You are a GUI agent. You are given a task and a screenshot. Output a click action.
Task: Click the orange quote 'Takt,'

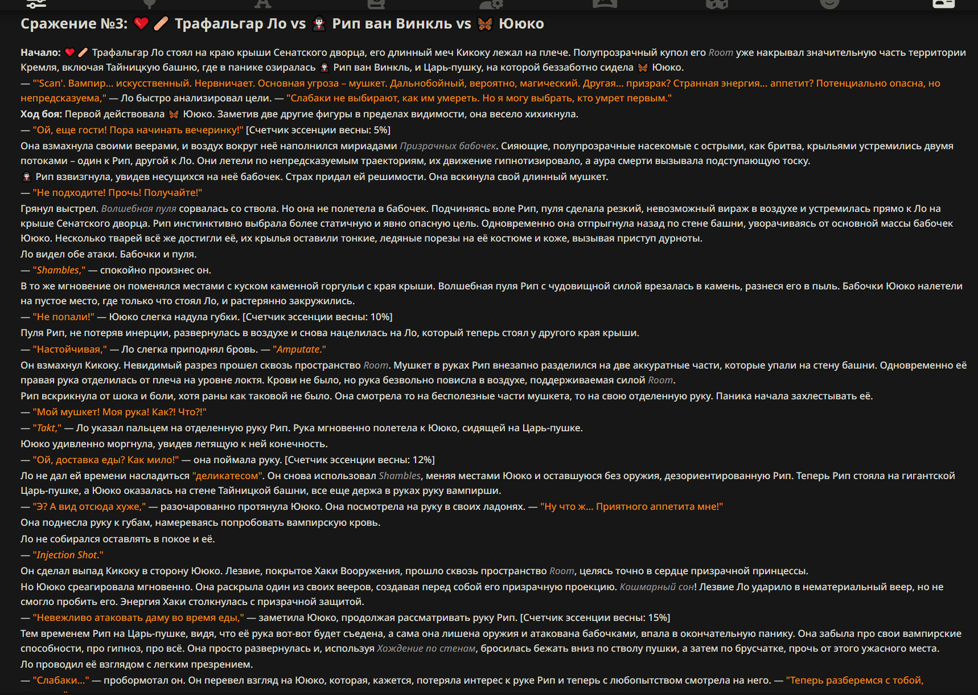click(47, 428)
